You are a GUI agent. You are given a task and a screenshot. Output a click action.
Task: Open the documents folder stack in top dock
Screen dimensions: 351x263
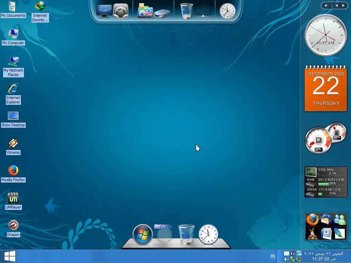click(x=145, y=11)
